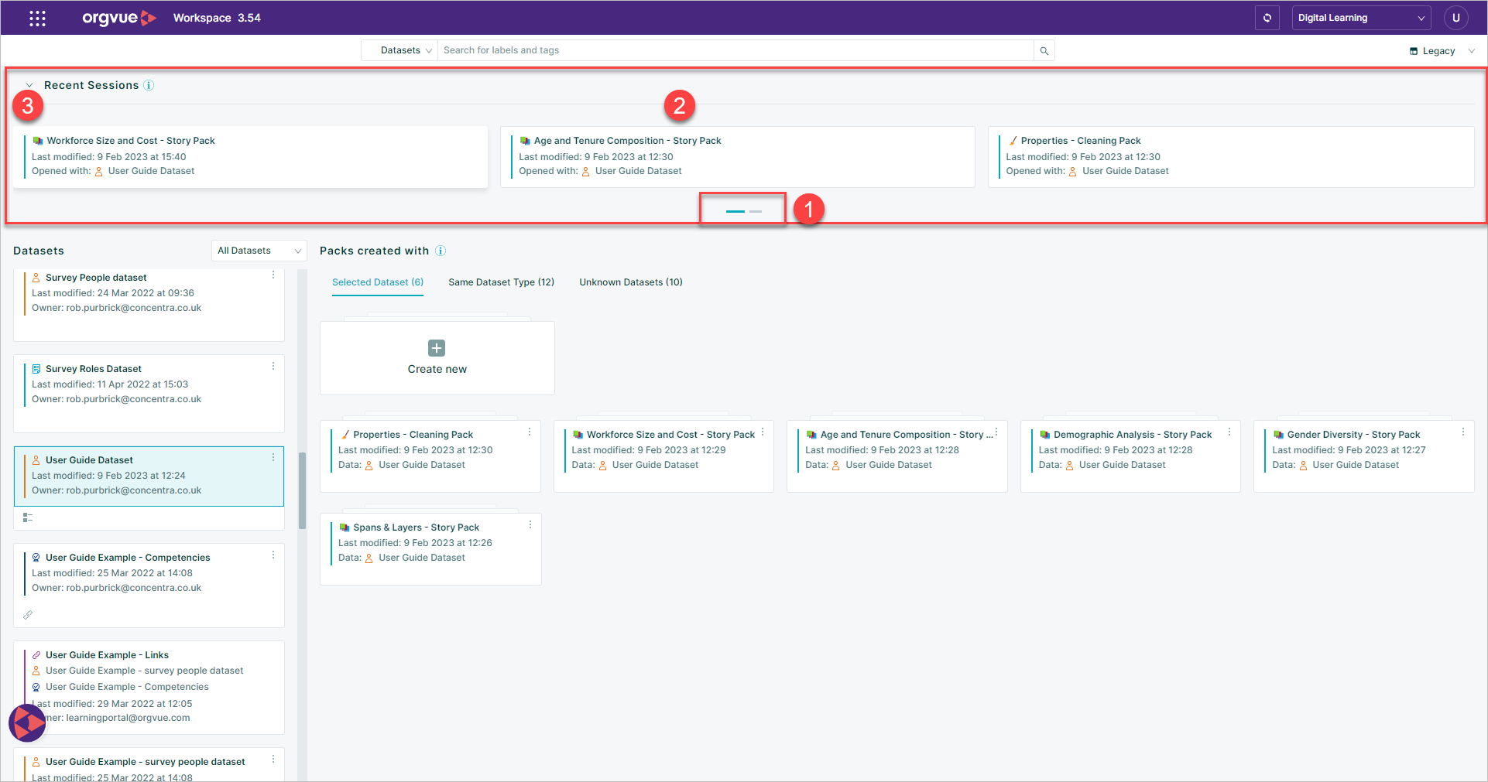Switch to Unknown Datasets tab
The height and width of the screenshot is (782, 1488).
coord(631,282)
